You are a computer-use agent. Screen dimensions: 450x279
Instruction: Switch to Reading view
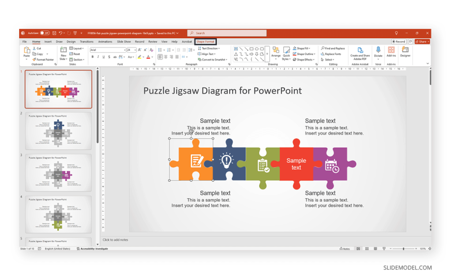point(376,248)
